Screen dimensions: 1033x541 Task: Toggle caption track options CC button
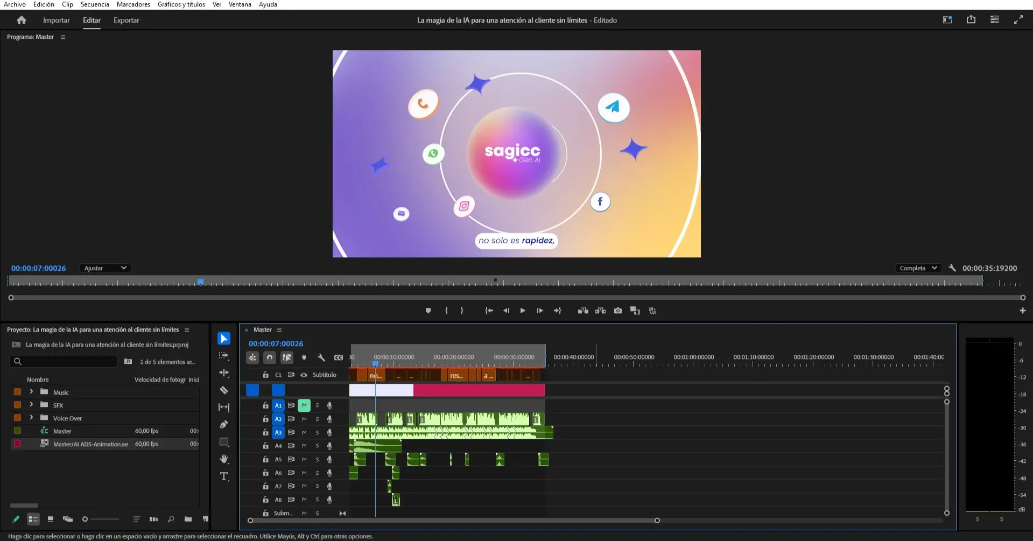pyautogui.click(x=339, y=357)
